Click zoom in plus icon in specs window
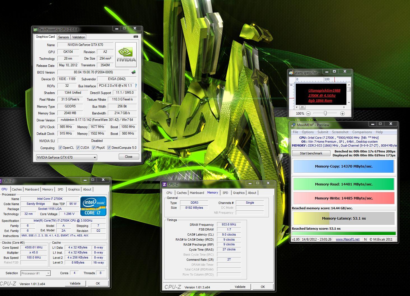This screenshot has width=410, height=296. tap(343, 114)
